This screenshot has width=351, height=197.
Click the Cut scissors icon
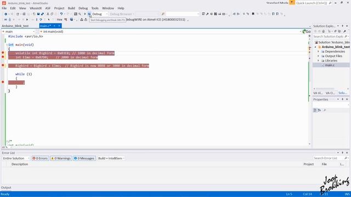point(48,14)
